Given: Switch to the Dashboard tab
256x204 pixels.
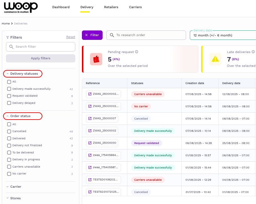Looking at the screenshot, I should point(61,7).
